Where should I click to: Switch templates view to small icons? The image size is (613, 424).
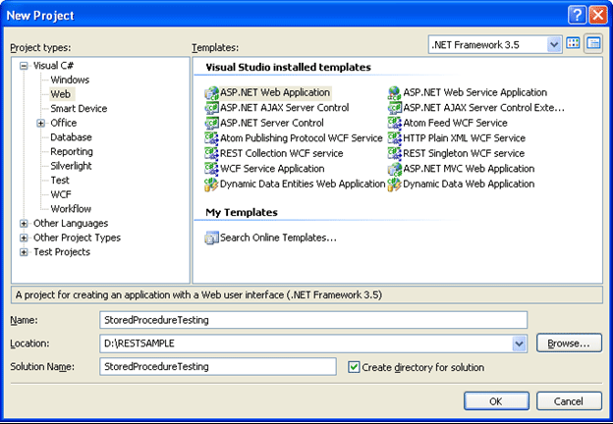(x=593, y=43)
